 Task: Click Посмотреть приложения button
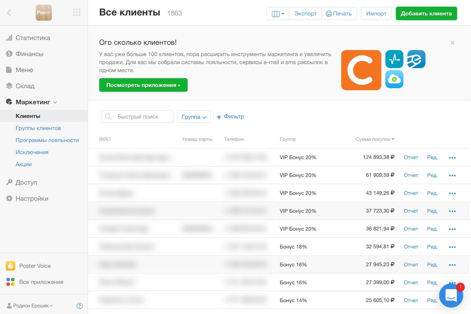tap(143, 85)
